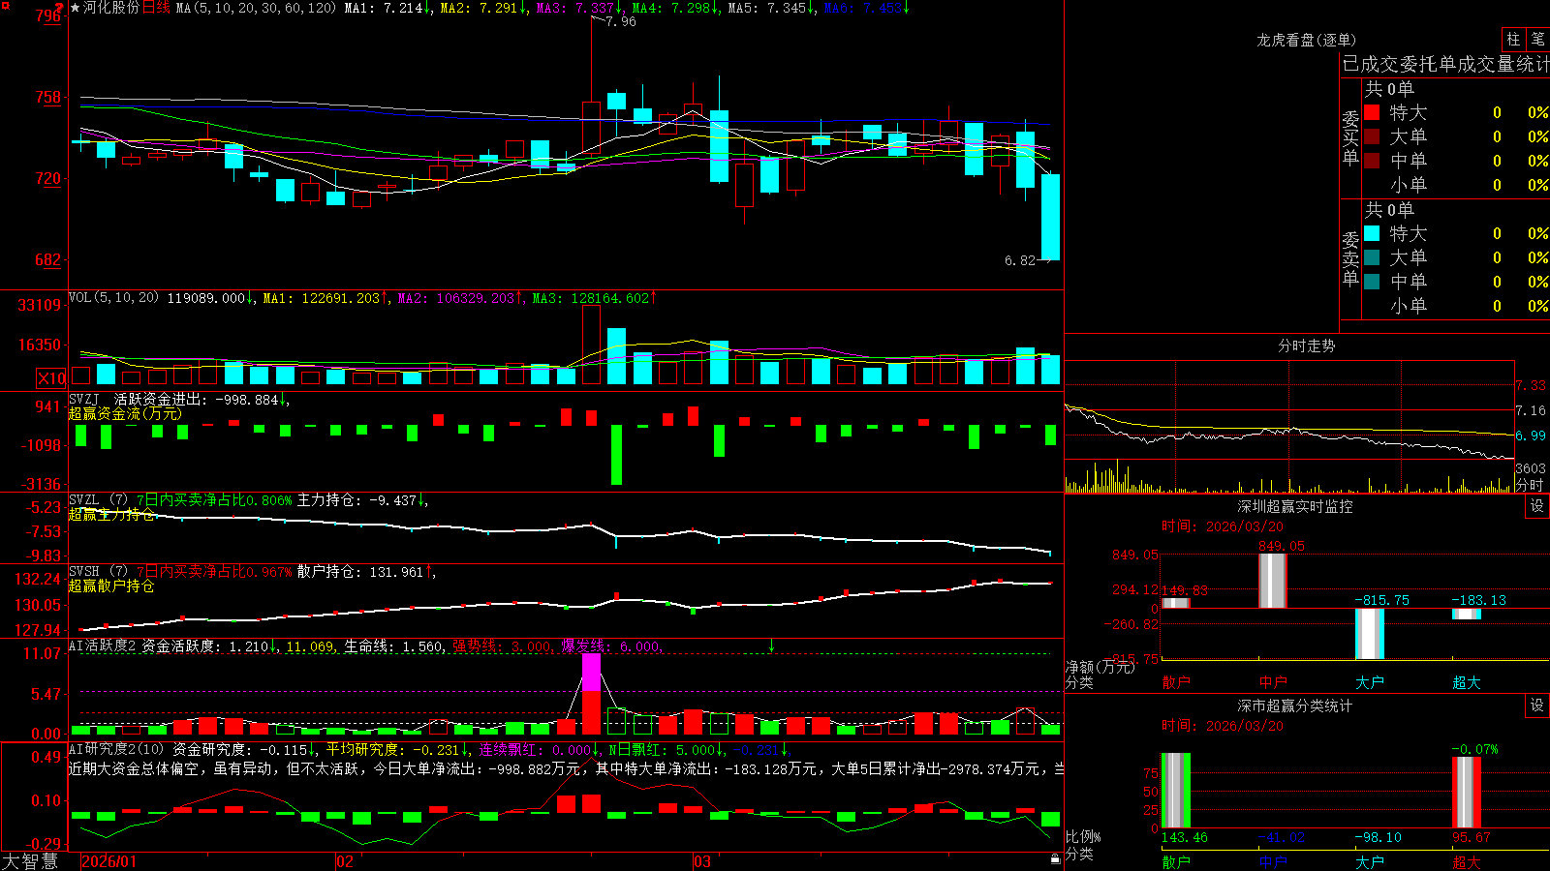Click the latest cyan candlestick at chart's right edge

click(1050, 217)
